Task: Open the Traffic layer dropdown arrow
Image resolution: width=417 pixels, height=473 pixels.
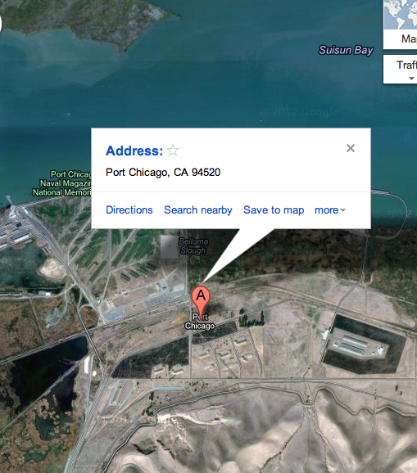Action: click(411, 78)
